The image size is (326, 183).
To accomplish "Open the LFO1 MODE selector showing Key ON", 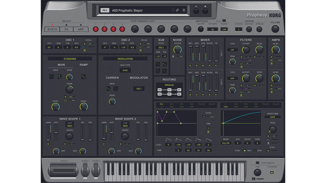I will tap(225, 143).
